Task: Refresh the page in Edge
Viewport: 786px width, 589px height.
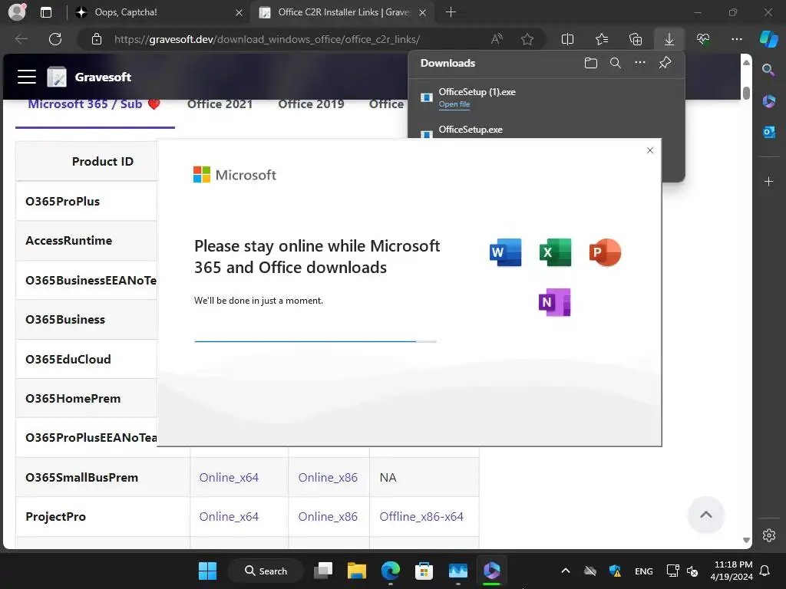Action: (x=55, y=39)
